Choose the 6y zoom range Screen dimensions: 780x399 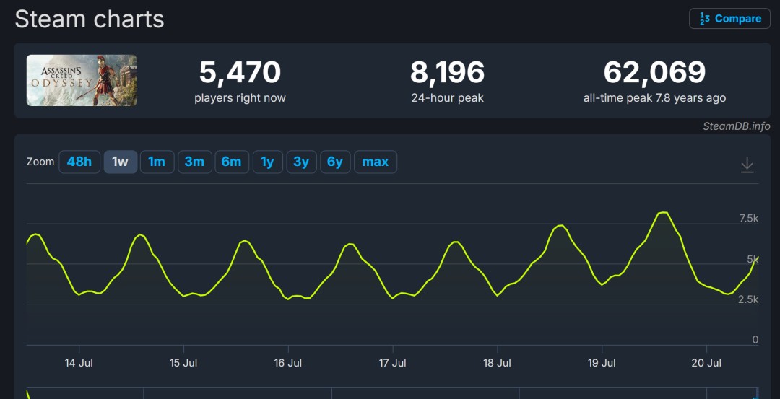tap(335, 162)
